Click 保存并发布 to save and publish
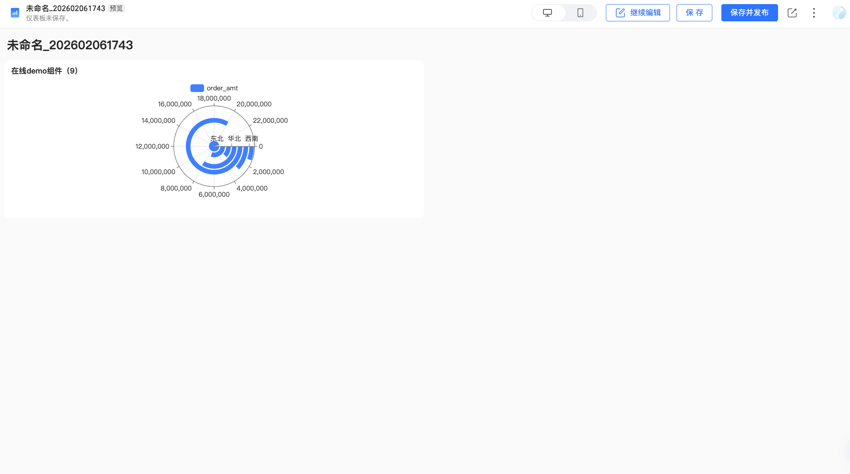The height and width of the screenshot is (474, 850). tap(749, 13)
